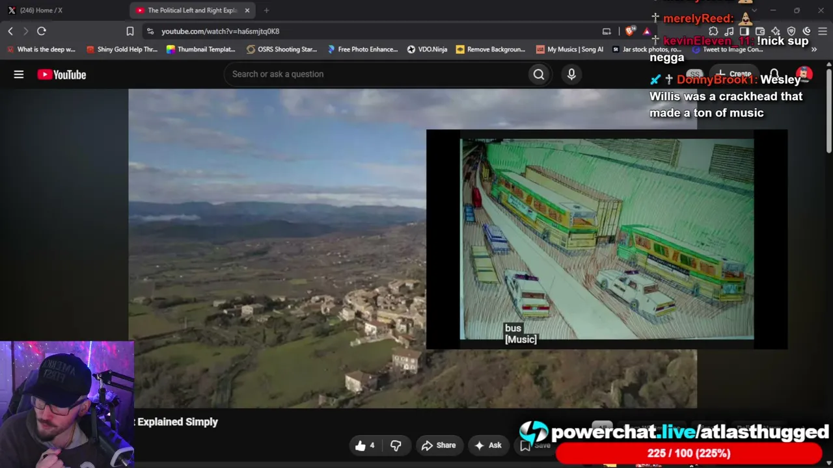
Task: Go to YouTube home via logo
Action: [62, 75]
